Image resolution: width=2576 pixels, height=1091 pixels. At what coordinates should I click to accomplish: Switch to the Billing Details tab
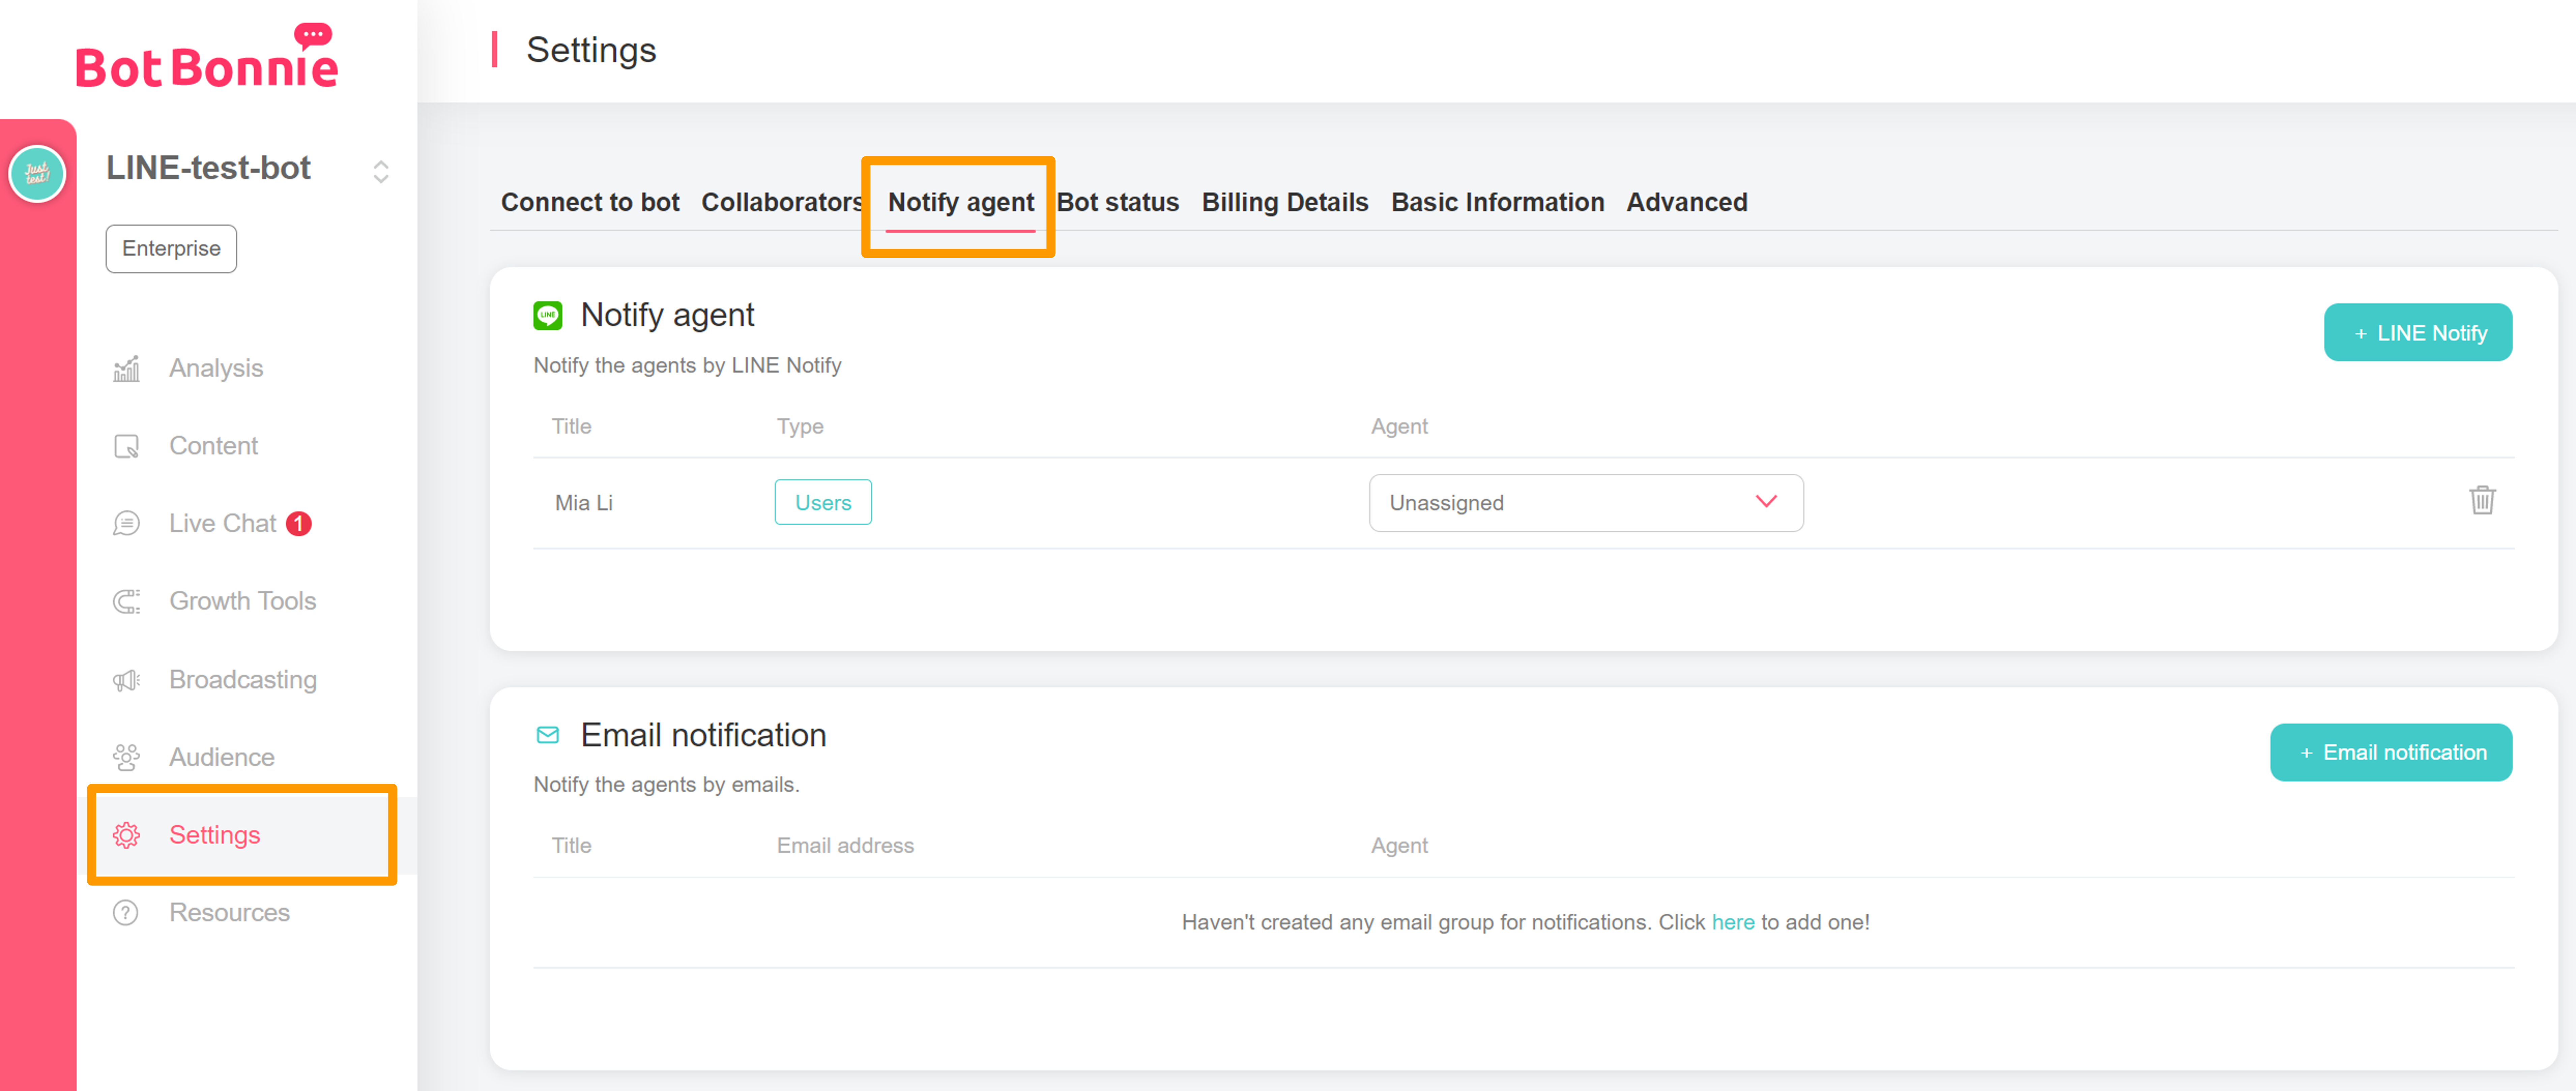point(1284,203)
